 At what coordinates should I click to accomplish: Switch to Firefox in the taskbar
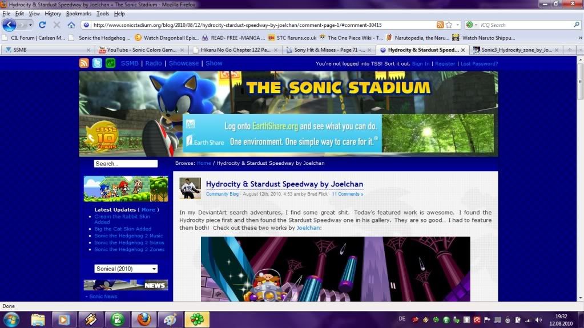click(x=144, y=319)
